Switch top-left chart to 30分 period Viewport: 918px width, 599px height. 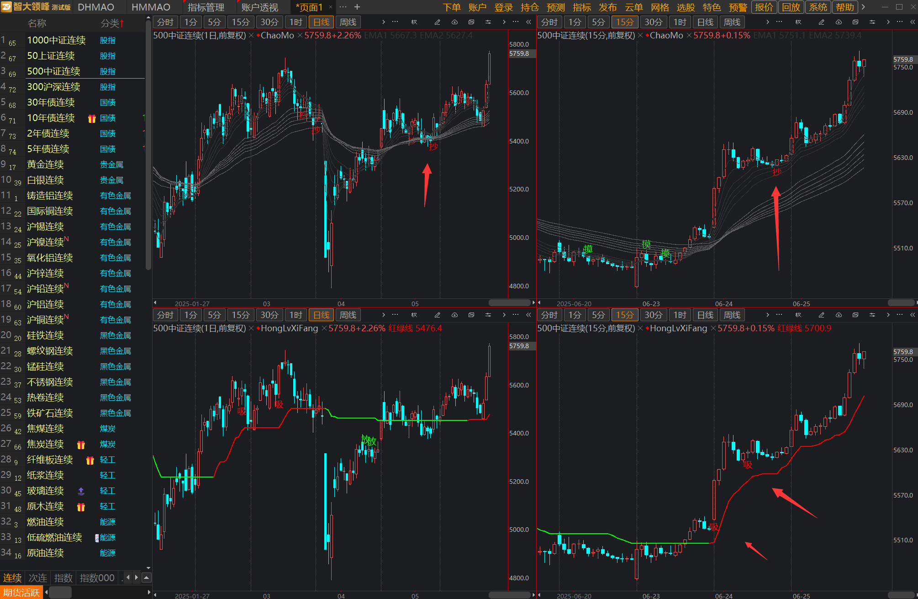point(269,22)
